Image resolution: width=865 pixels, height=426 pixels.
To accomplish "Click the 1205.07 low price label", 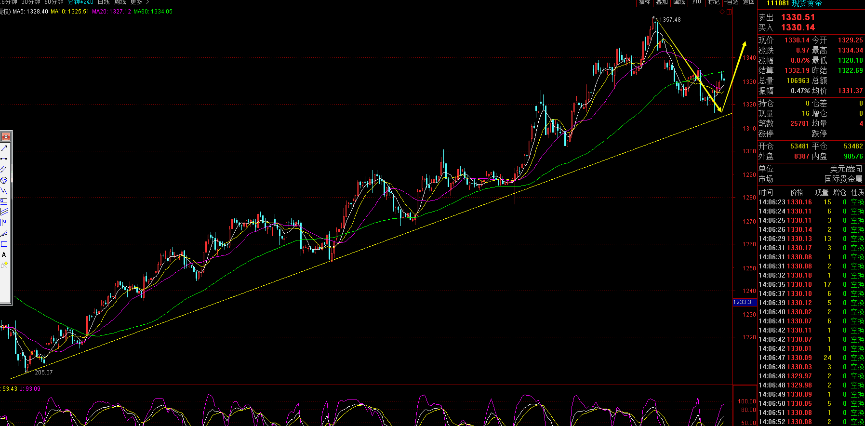I will pyautogui.click(x=42, y=373).
